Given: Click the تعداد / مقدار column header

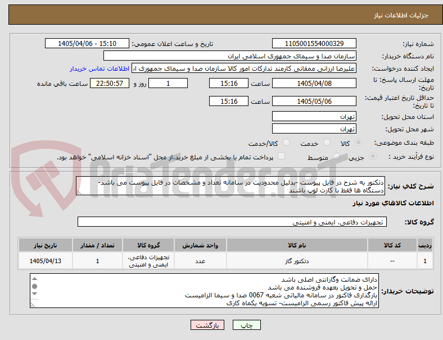Looking at the screenshot, I should pyautogui.click(x=97, y=245).
